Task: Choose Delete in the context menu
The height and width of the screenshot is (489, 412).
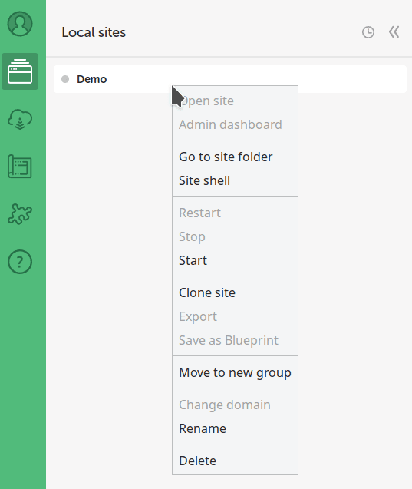Action: click(198, 461)
